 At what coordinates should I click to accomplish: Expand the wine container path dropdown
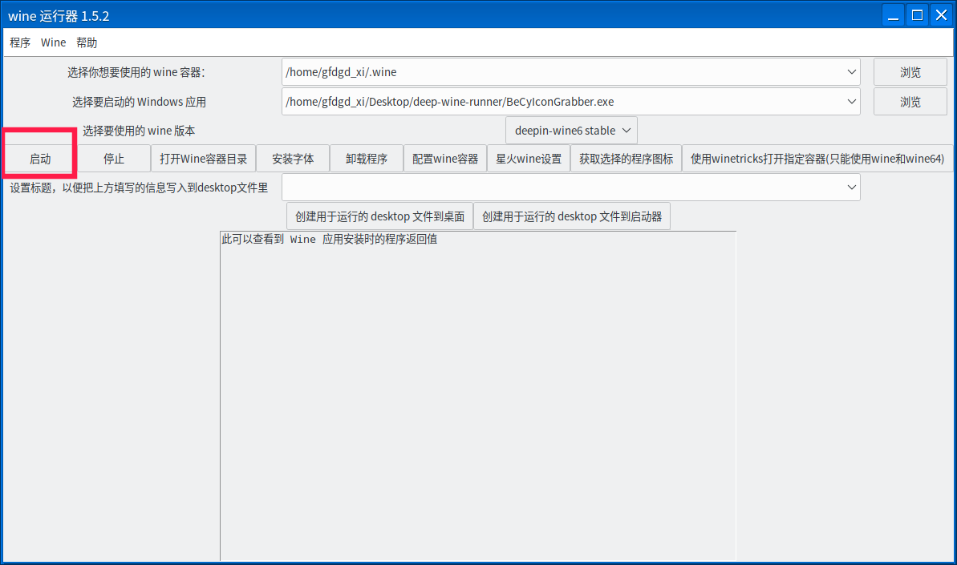[851, 72]
